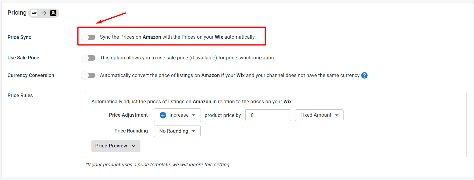Open the Currency Conversion help question-mark icon
474x180 pixels.
(x=364, y=75)
